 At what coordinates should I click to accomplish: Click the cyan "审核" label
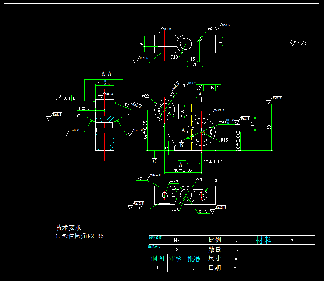(x=176, y=258)
